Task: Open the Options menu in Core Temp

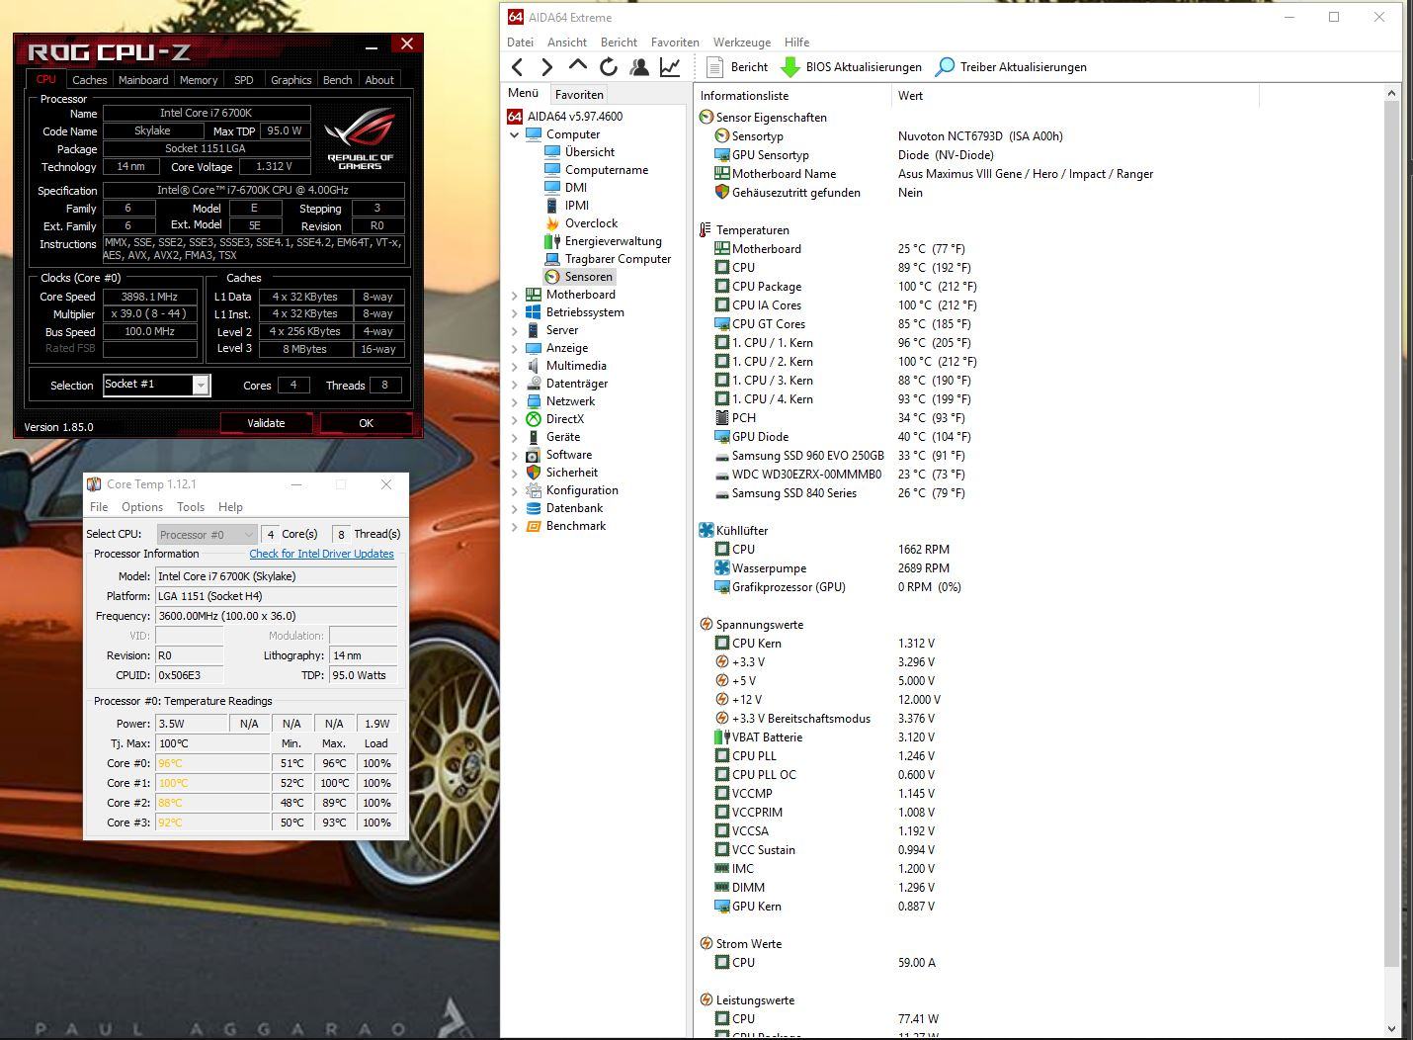Action: point(142,507)
